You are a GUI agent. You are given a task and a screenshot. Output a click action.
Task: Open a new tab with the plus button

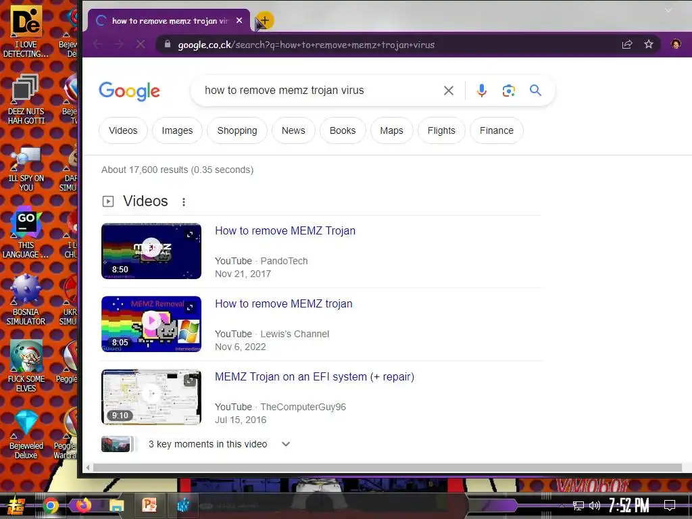click(265, 20)
